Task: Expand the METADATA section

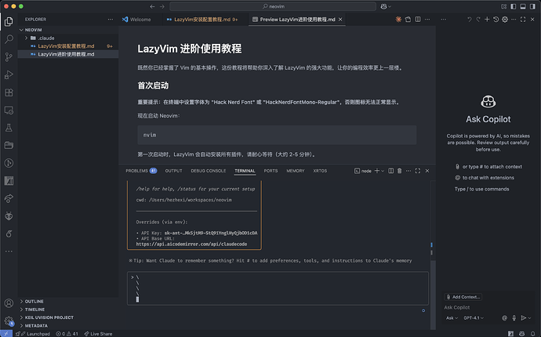Action: tap(68, 325)
